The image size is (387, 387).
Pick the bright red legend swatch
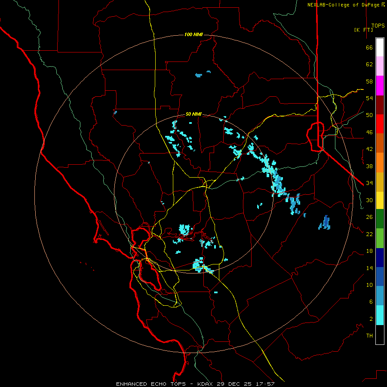point(380,124)
